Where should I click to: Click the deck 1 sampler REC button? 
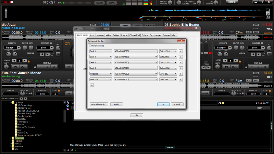(58, 54)
